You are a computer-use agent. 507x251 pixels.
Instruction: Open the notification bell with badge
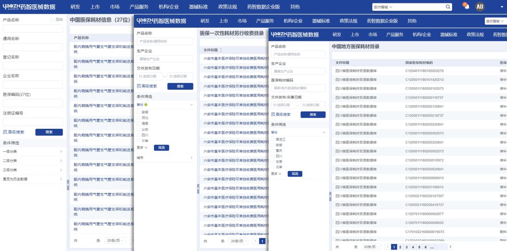click(x=467, y=7)
